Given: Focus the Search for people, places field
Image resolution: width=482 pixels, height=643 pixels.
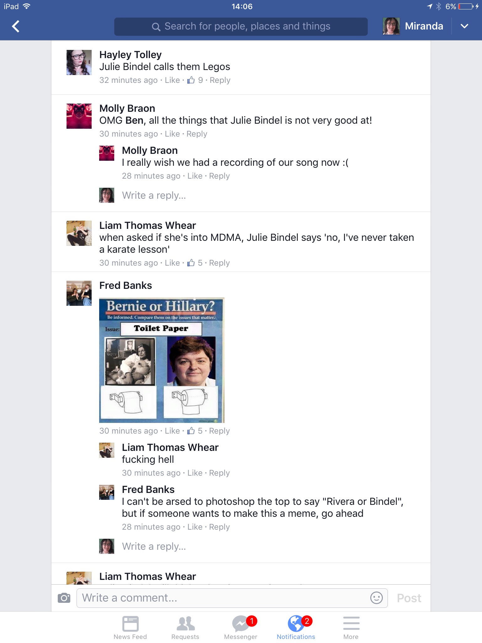Looking at the screenshot, I should click(x=241, y=26).
